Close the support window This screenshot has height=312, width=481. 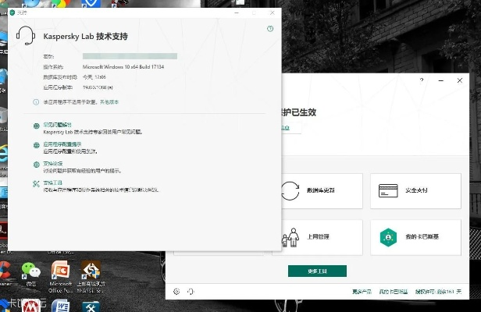[x=272, y=12]
